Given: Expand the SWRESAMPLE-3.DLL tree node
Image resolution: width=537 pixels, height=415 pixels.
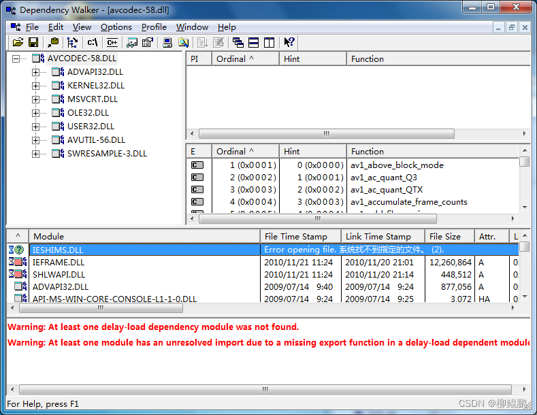Looking at the screenshot, I should point(35,154).
